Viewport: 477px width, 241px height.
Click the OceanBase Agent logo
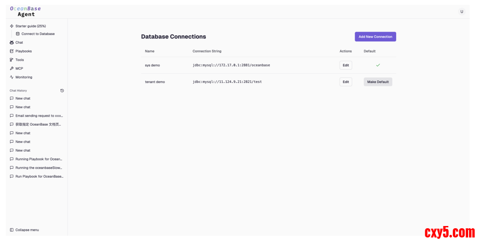tap(26, 11)
